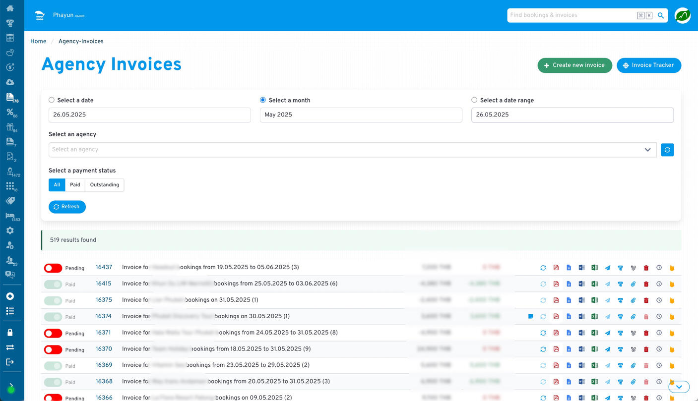This screenshot has height=401, width=698.
Task: View history clock icon for invoice 16369
Action: (659, 365)
